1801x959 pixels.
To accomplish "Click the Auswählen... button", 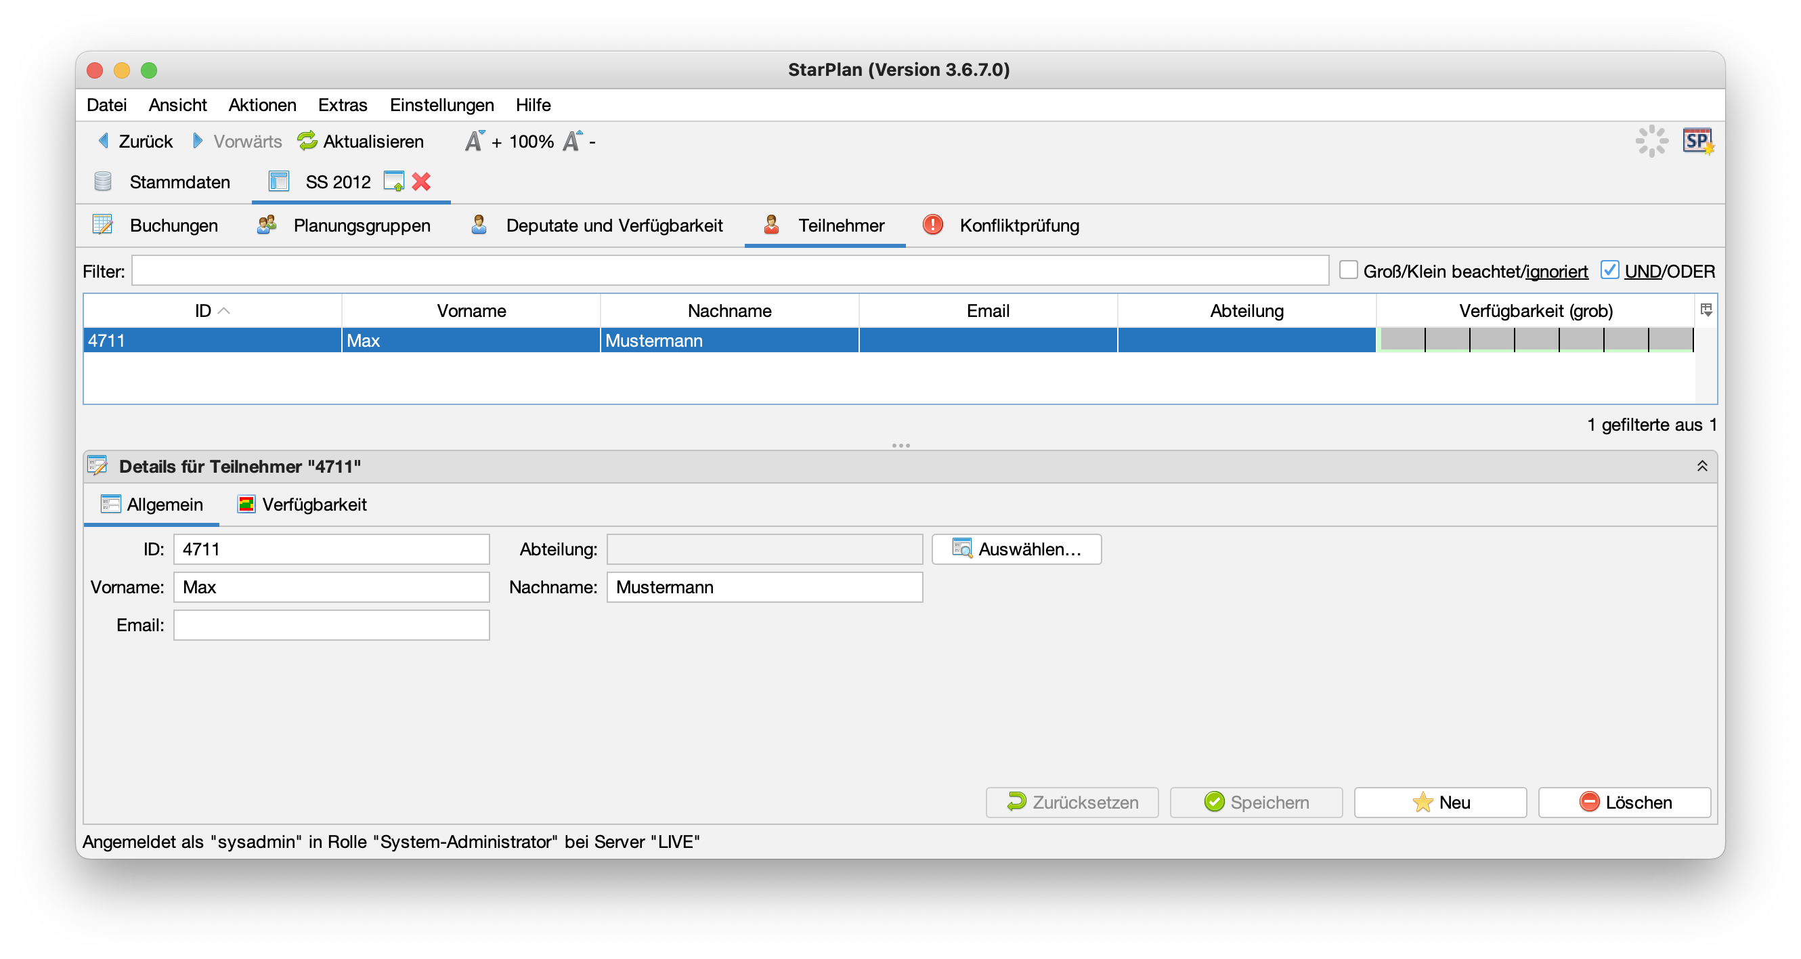I will [x=1016, y=549].
